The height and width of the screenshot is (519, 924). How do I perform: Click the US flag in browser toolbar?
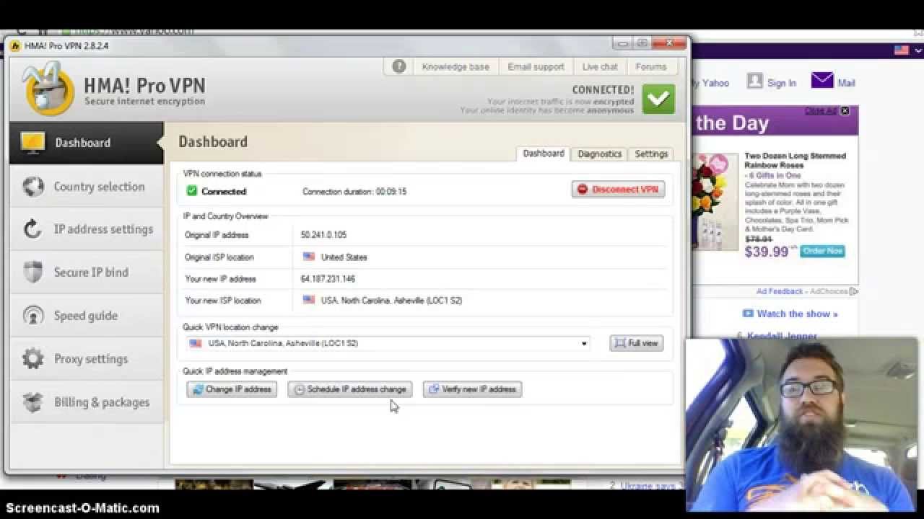pyautogui.click(x=902, y=50)
